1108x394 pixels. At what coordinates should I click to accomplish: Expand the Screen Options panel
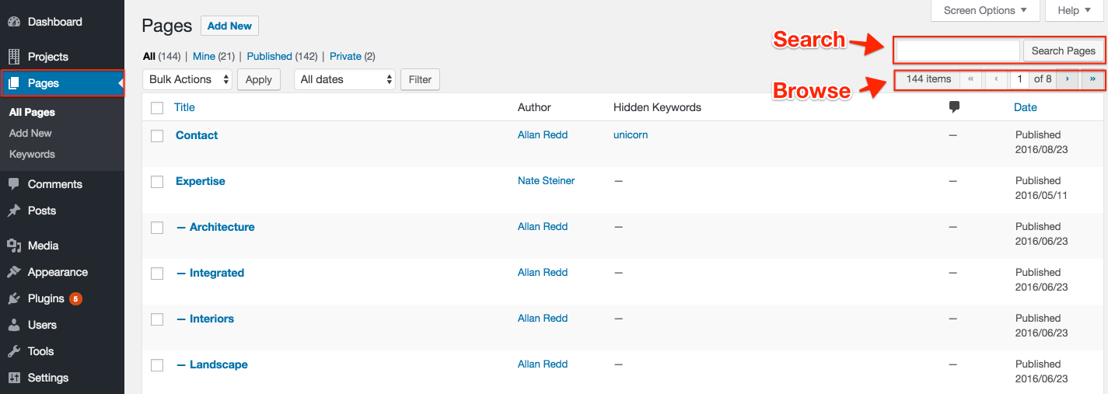point(985,10)
